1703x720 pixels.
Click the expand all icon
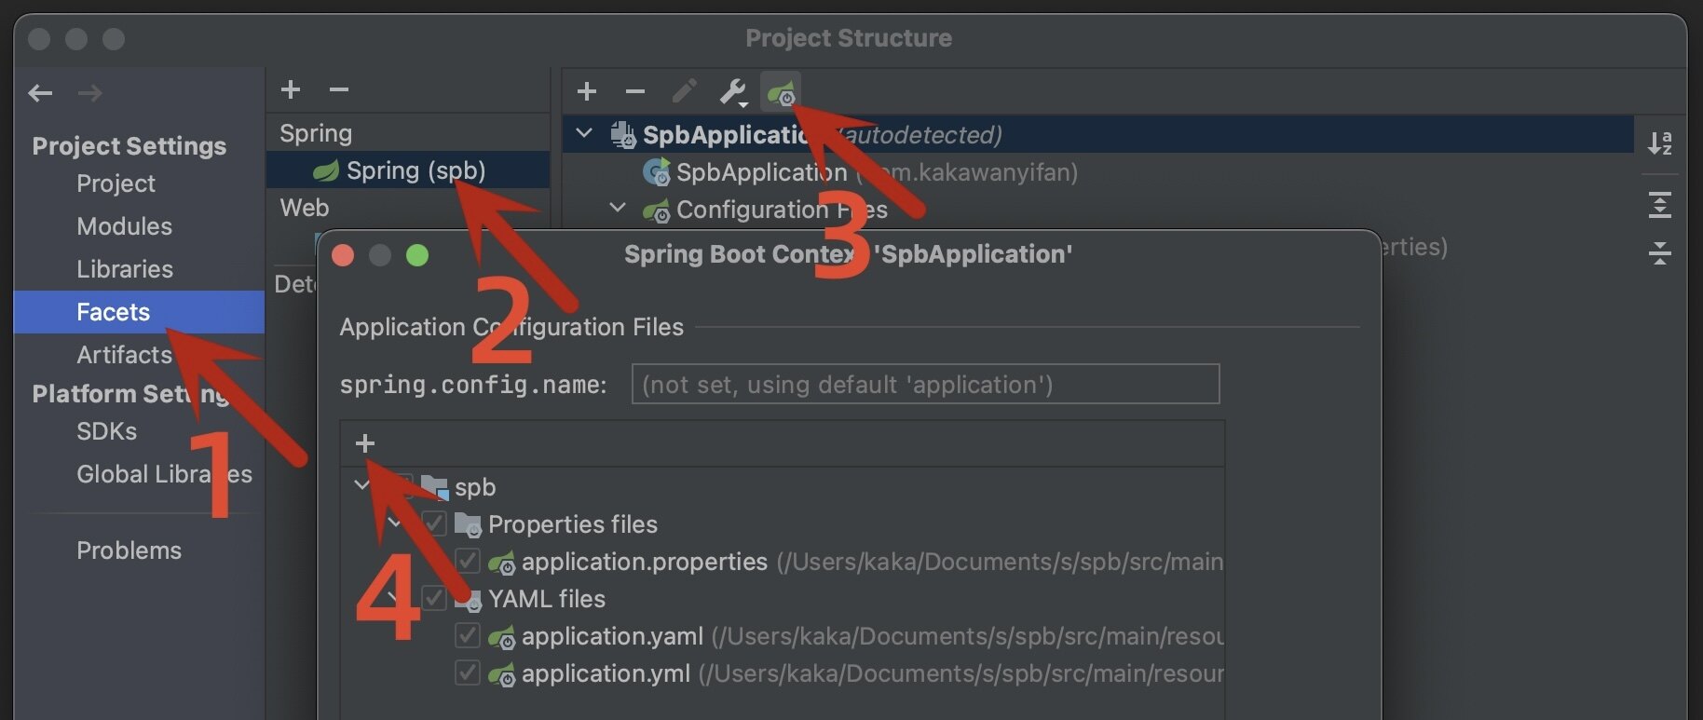point(1659,205)
